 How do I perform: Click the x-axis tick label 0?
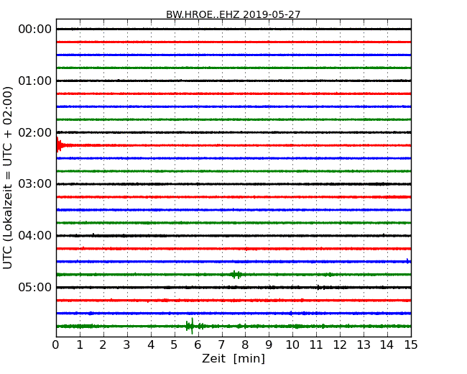point(56,345)
